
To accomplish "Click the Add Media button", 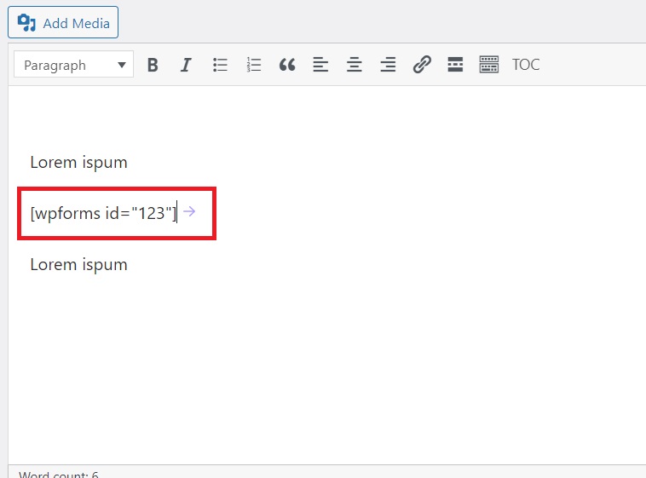I will (63, 23).
